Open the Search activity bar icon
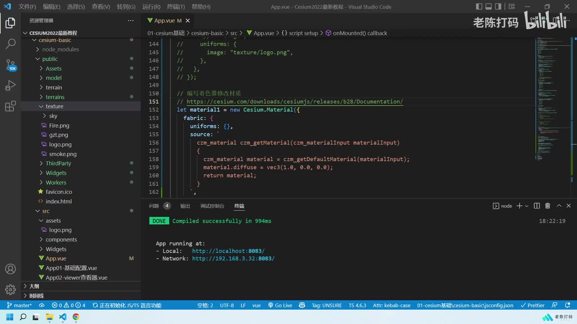The image size is (577, 324). 10,44
